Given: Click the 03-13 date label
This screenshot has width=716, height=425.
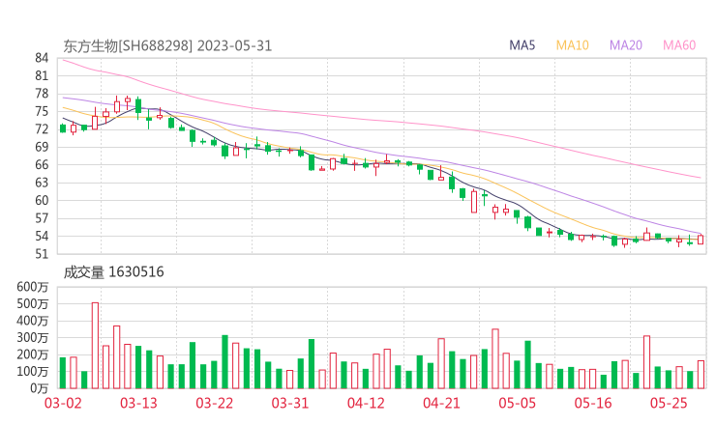Looking at the screenshot, I should tap(138, 403).
